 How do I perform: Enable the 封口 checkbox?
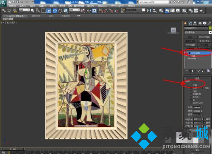(204, 88)
